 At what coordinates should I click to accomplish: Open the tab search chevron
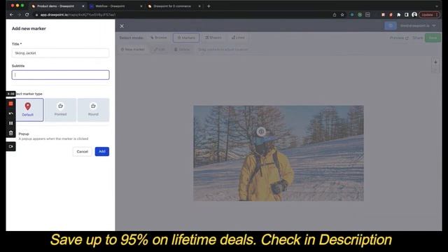pos(436,6)
